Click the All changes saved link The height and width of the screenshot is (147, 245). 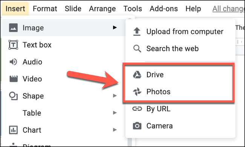[x=228, y=9]
